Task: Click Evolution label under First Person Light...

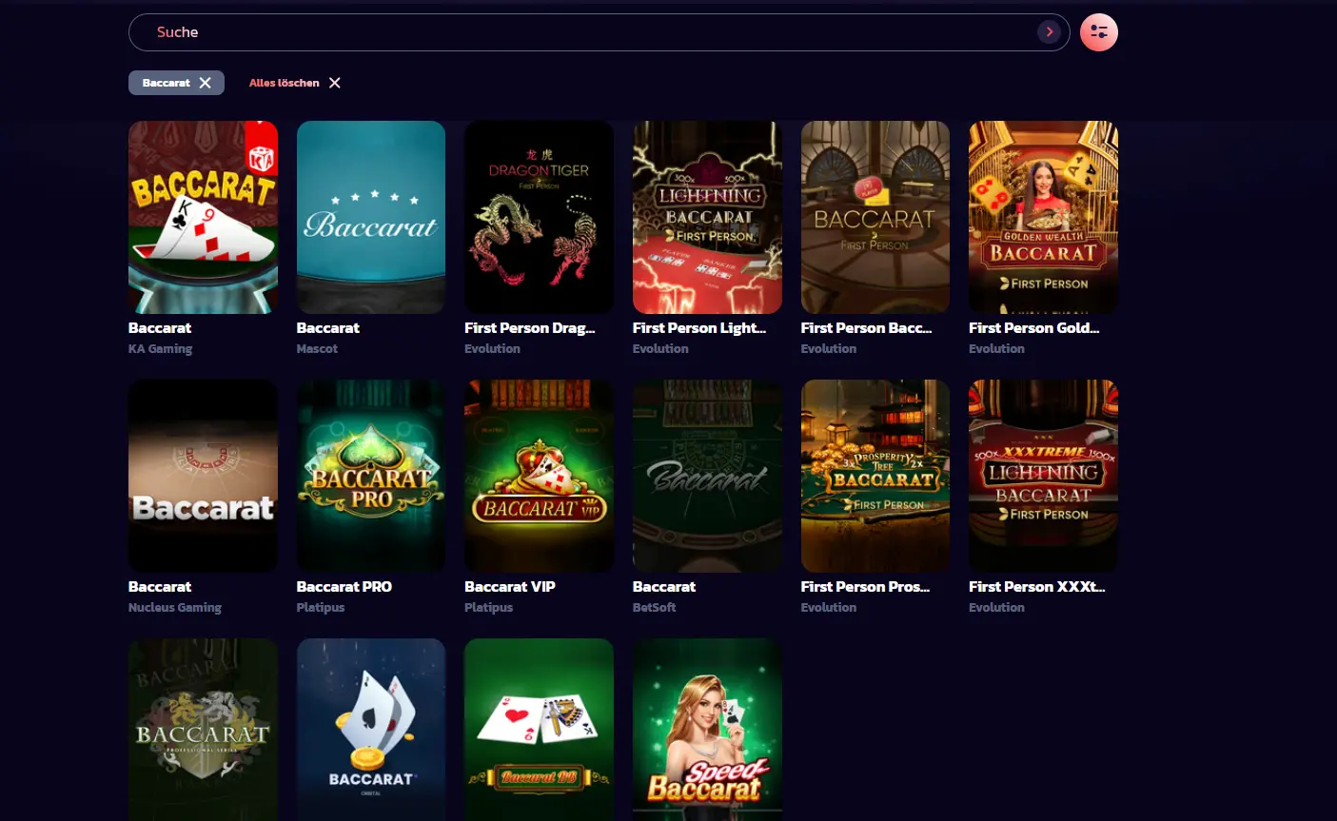Action: click(660, 349)
